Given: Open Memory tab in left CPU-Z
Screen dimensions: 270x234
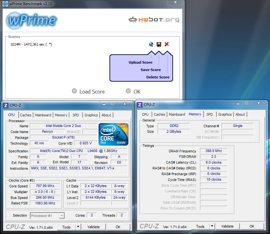Looking at the screenshot, I should [x=61, y=115].
